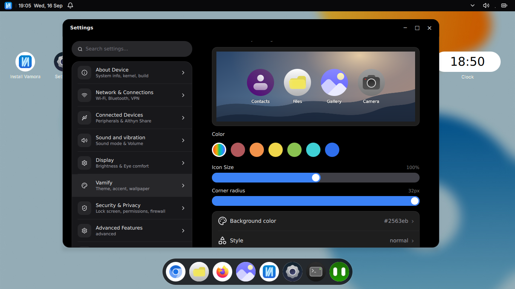Click the notification bell in top bar
Screen dimensions: 515x289
point(70,6)
